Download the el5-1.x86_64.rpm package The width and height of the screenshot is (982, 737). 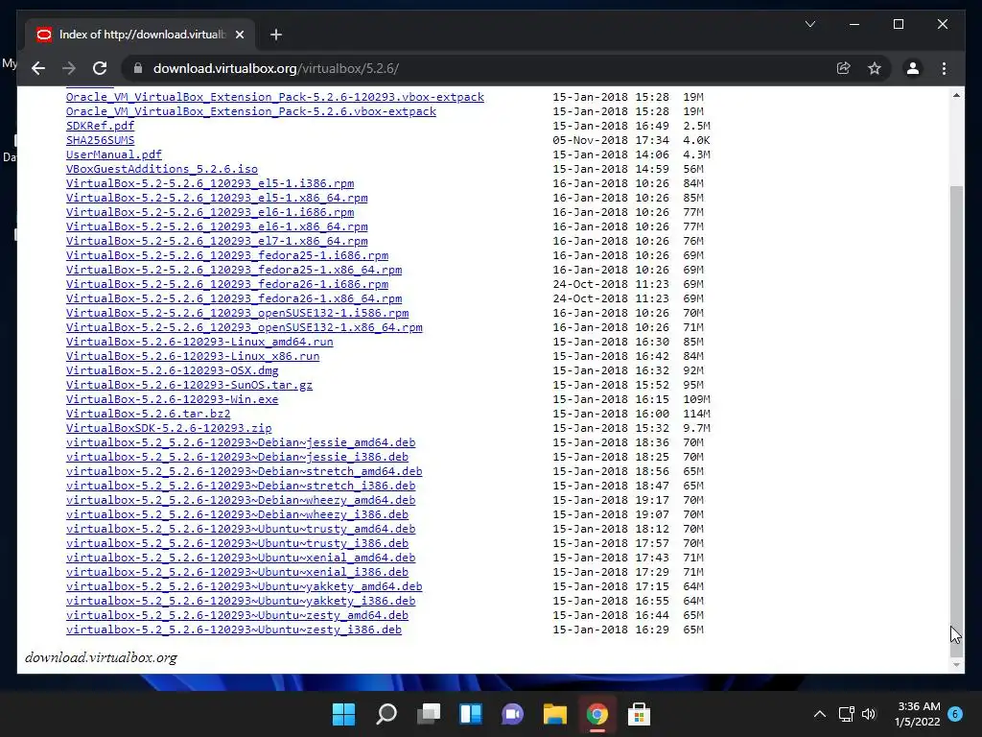click(217, 198)
